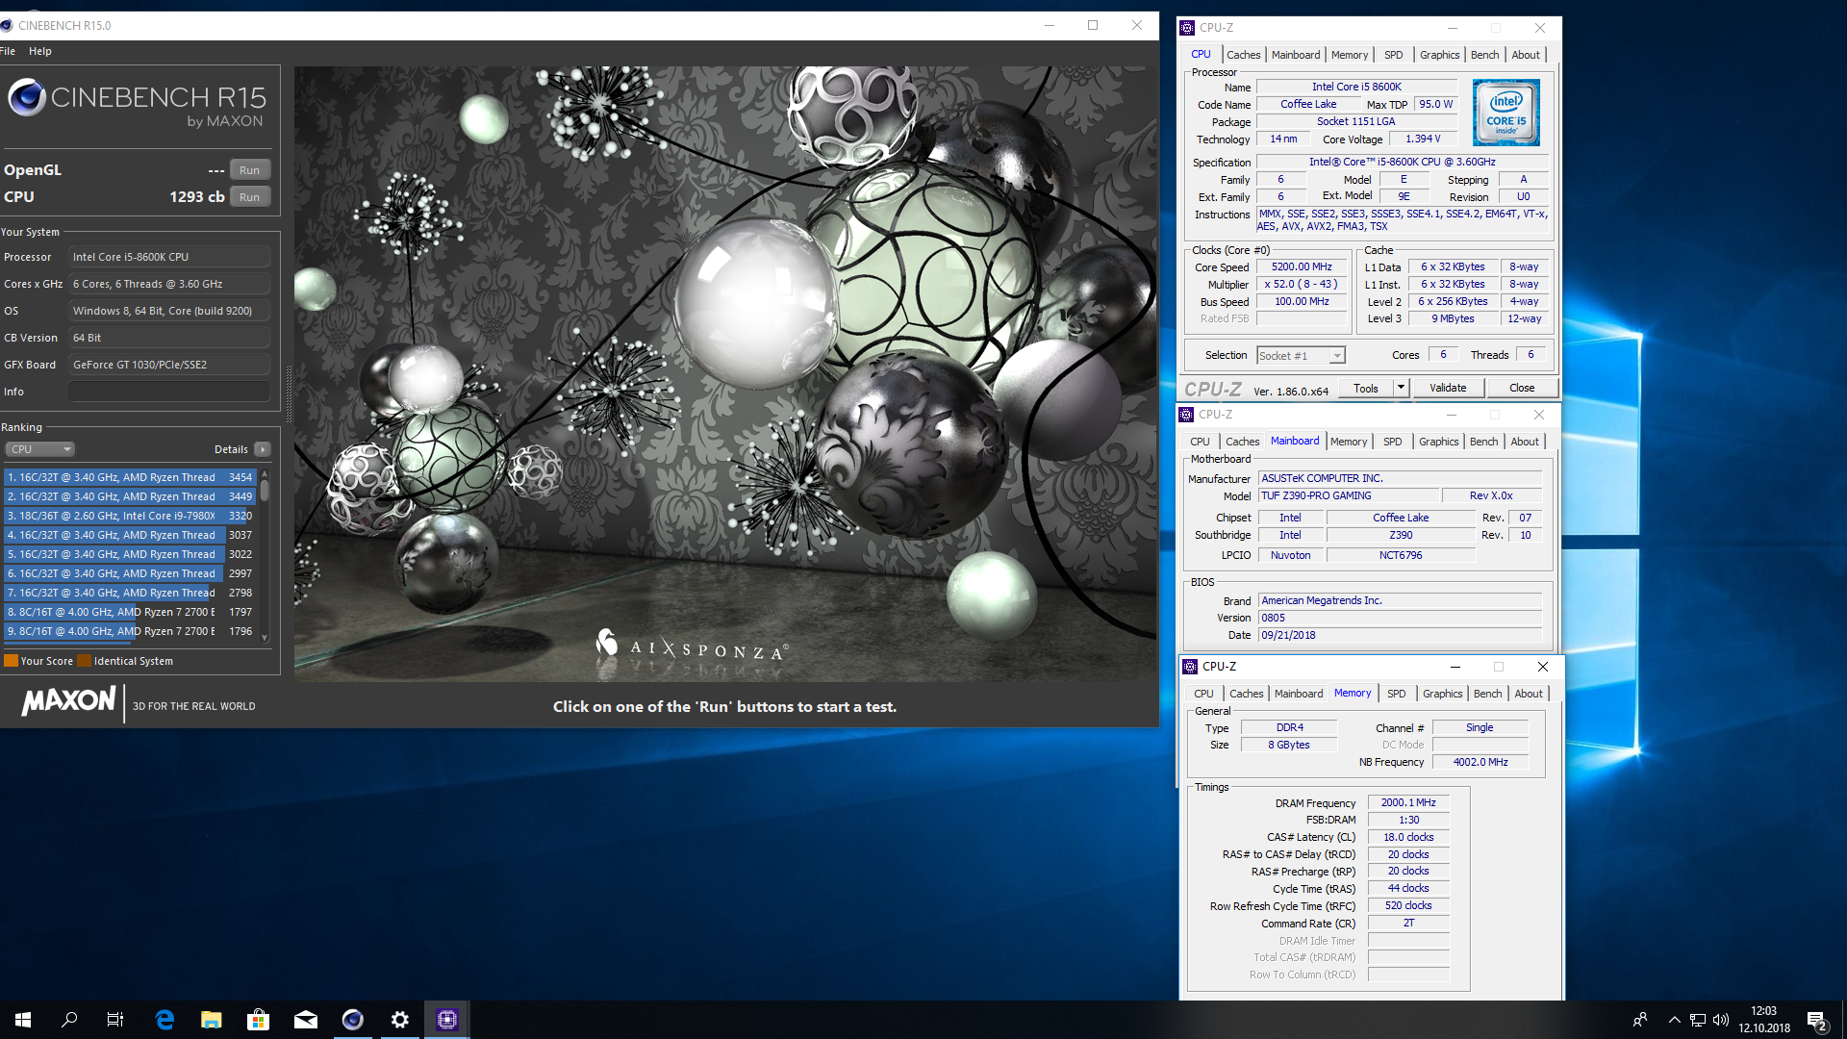
Task: Click CAS# Latency value 18.0 clocks
Action: click(x=1408, y=837)
